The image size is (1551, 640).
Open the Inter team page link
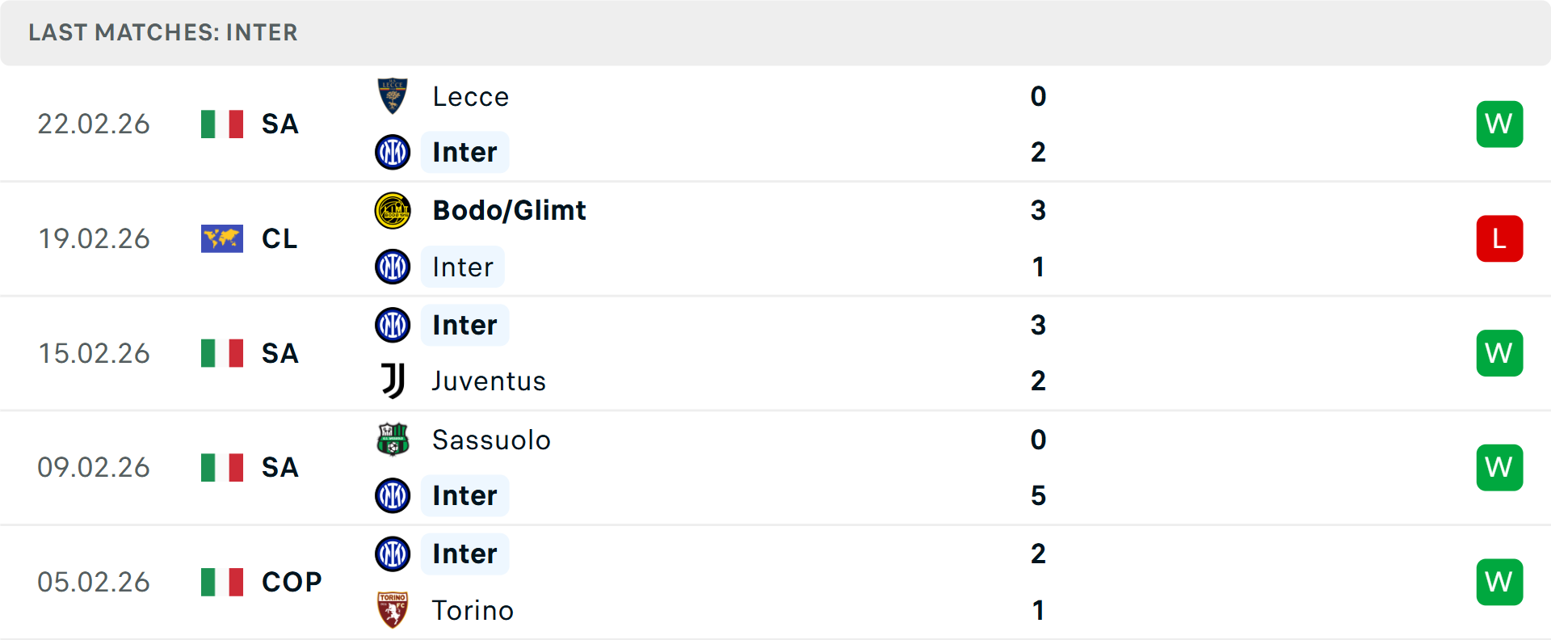tap(464, 152)
